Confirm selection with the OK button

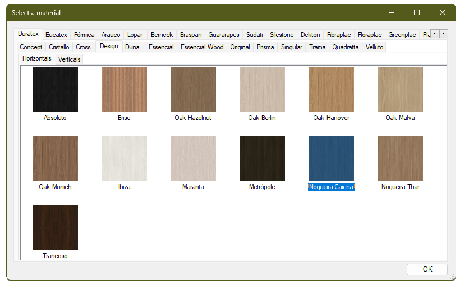[427, 269]
